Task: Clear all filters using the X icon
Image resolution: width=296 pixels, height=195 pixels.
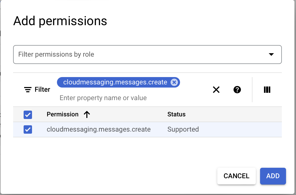Action: [x=216, y=90]
